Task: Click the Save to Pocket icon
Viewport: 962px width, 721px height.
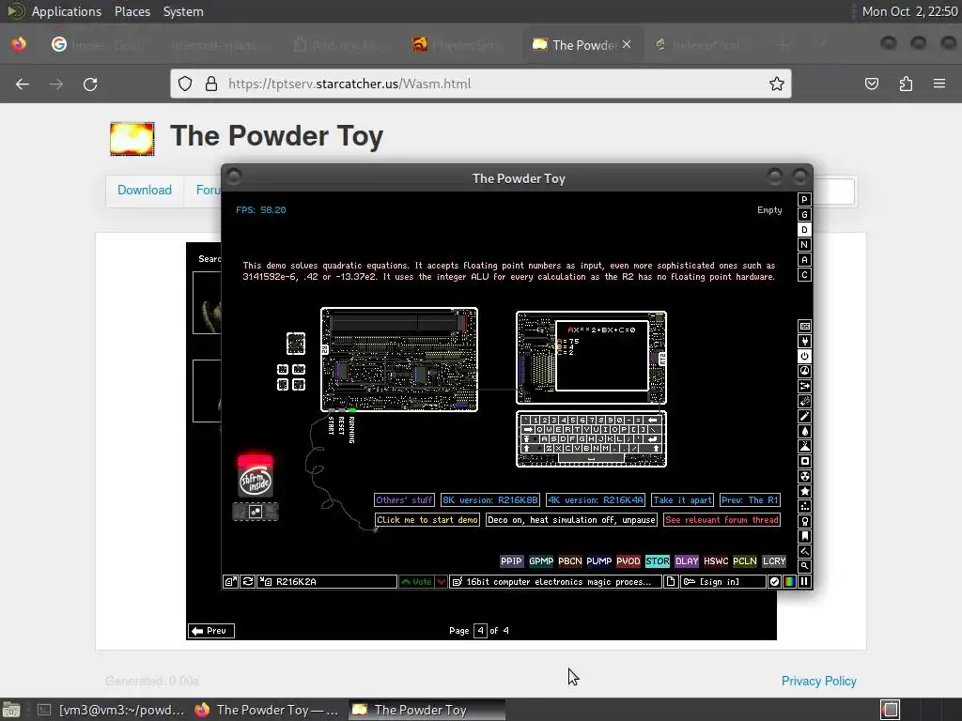Action: coord(872,84)
